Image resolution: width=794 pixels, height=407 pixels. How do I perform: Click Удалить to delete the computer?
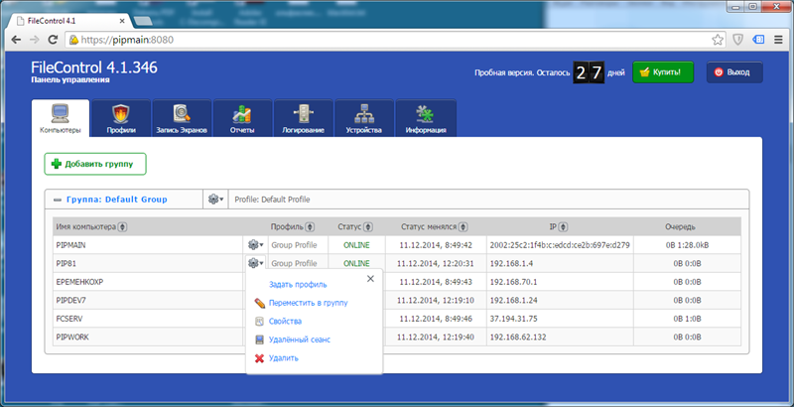pos(283,358)
